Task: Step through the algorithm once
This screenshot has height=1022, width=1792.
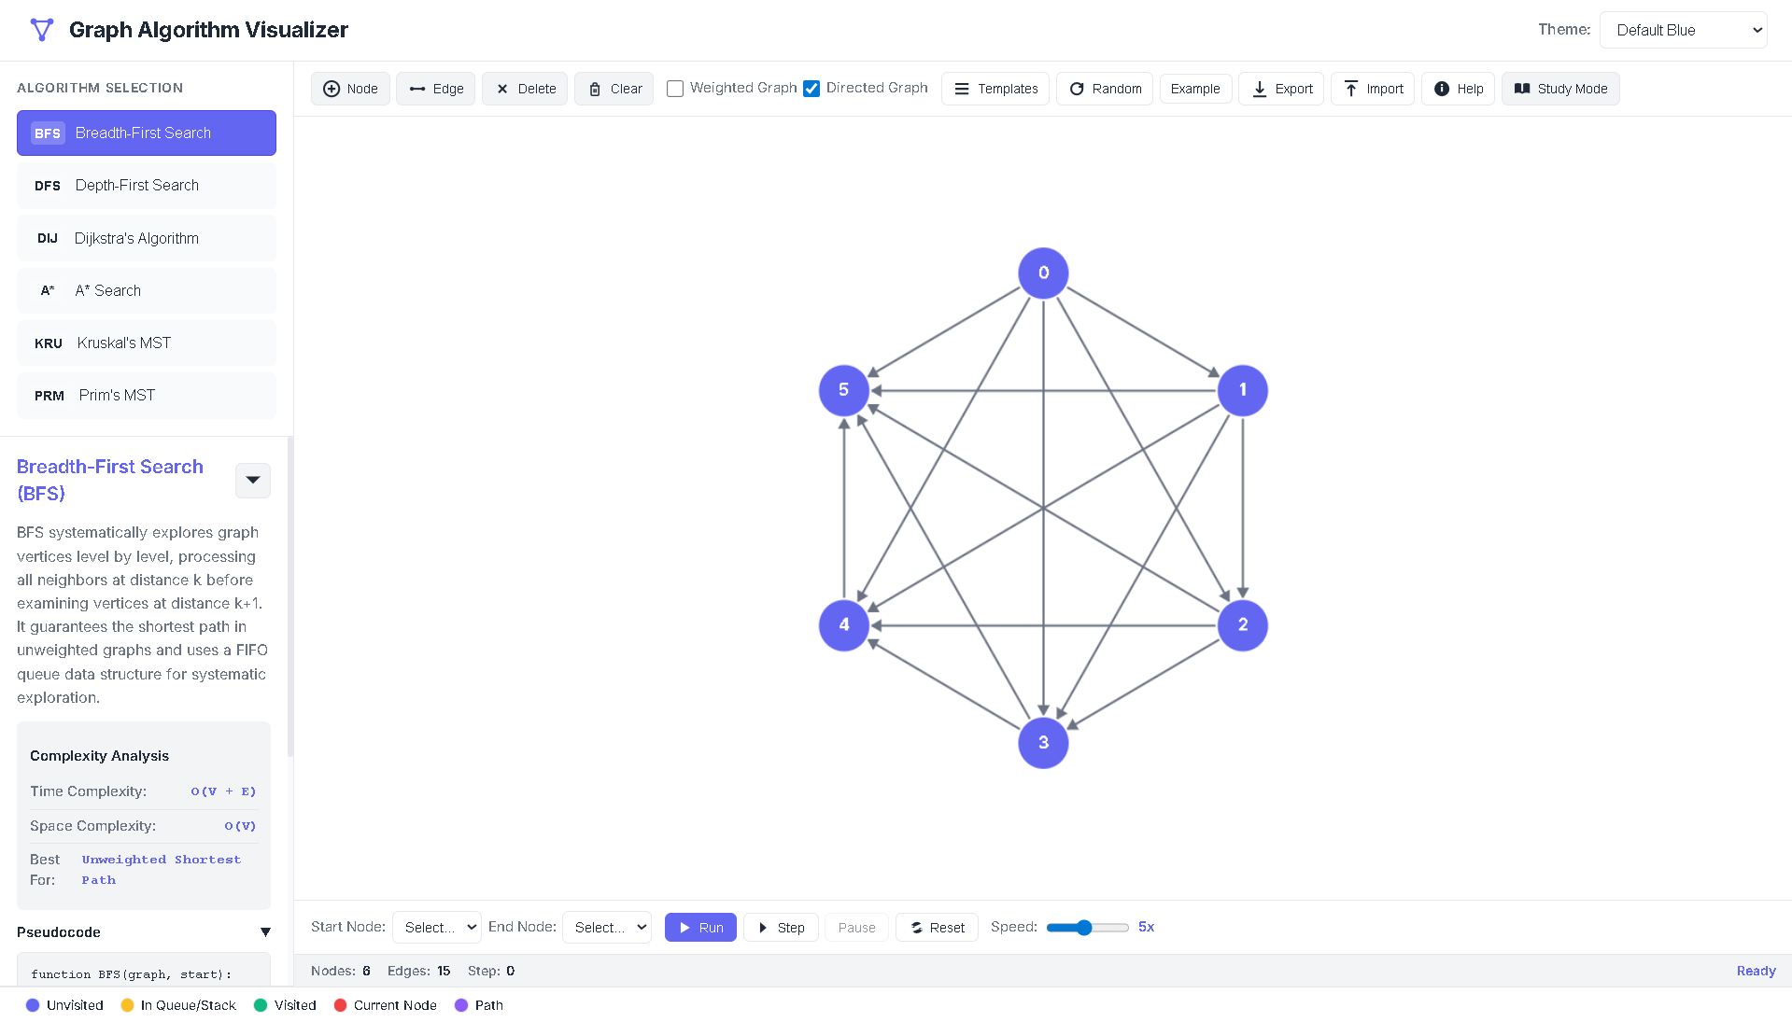Action: point(781,927)
